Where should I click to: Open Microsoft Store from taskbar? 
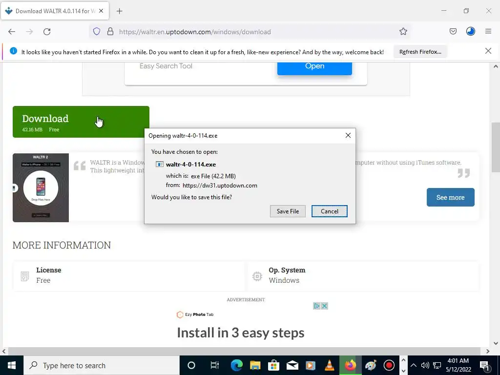[273, 365]
